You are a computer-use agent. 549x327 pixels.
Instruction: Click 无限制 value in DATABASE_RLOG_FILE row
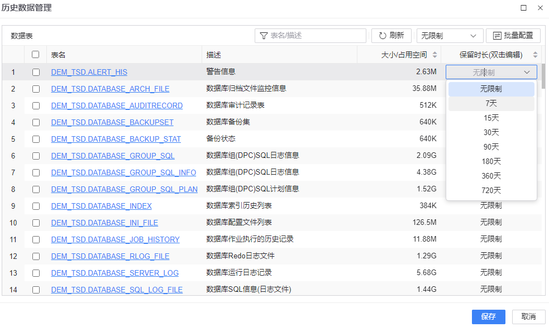491,256
